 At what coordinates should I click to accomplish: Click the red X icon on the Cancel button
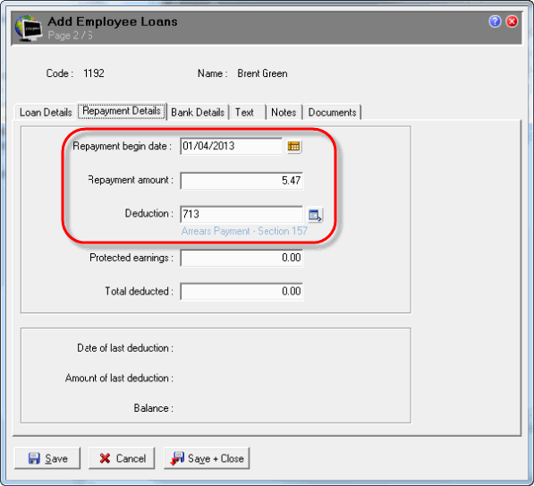point(105,458)
